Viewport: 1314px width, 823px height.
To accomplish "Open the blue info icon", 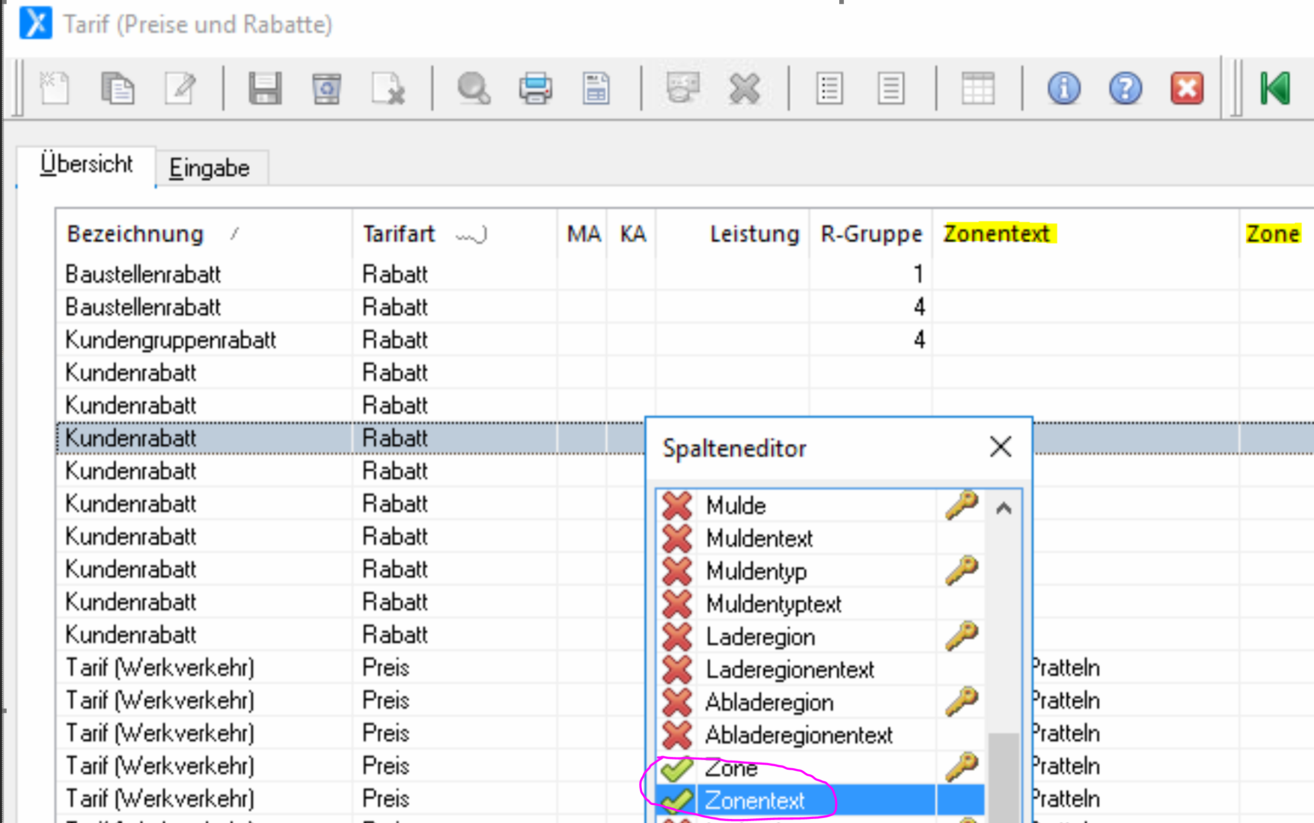I will click(x=1064, y=88).
